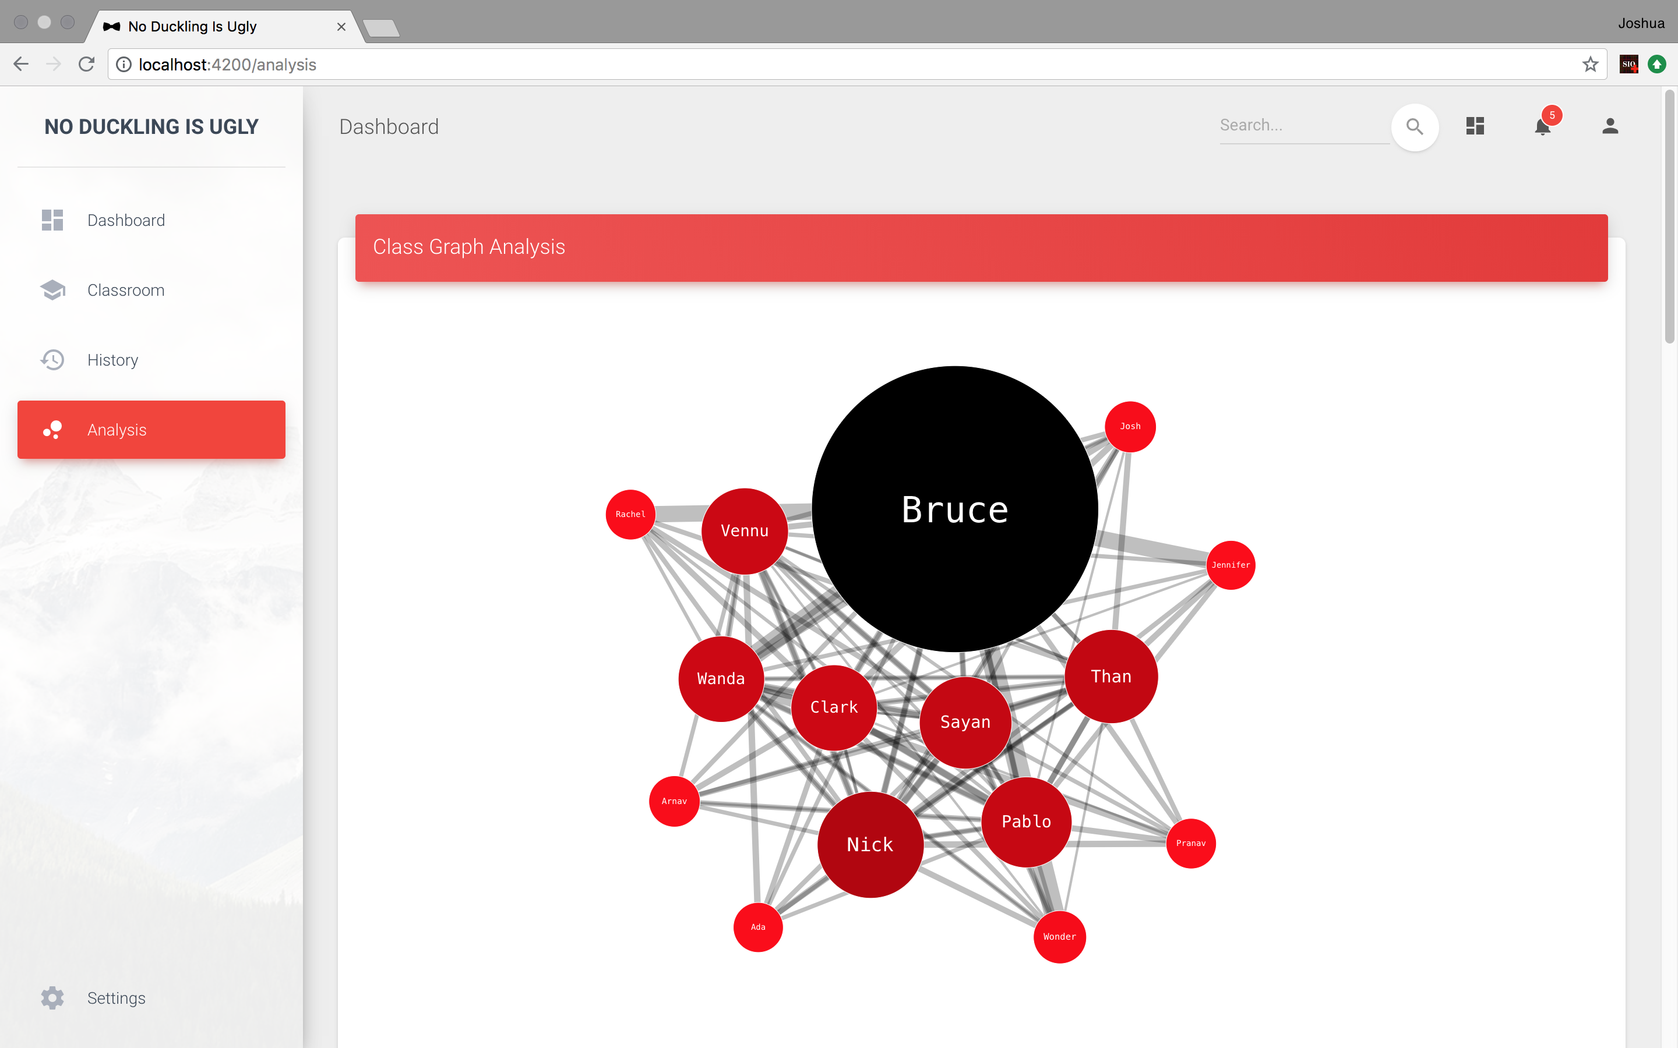This screenshot has width=1678, height=1048.
Task: Open Dashboard in the sidebar
Action: pos(126,221)
